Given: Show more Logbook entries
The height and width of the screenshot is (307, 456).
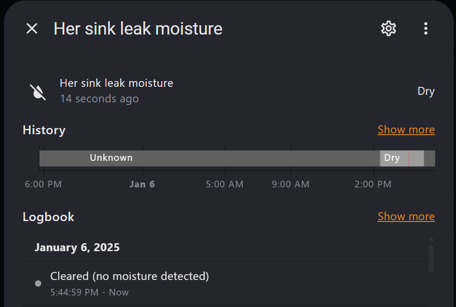Looking at the screenshot, I should pos(406,217).
